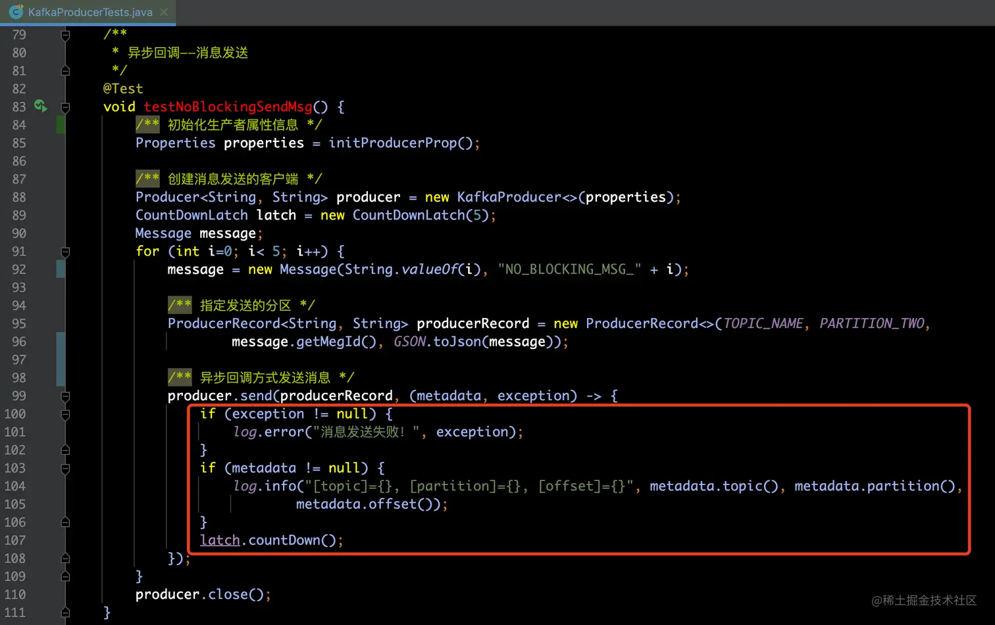Click the comment 指定发送的分区
The height and width of the screenshot is (625, 995).
[x=245, y=306]
